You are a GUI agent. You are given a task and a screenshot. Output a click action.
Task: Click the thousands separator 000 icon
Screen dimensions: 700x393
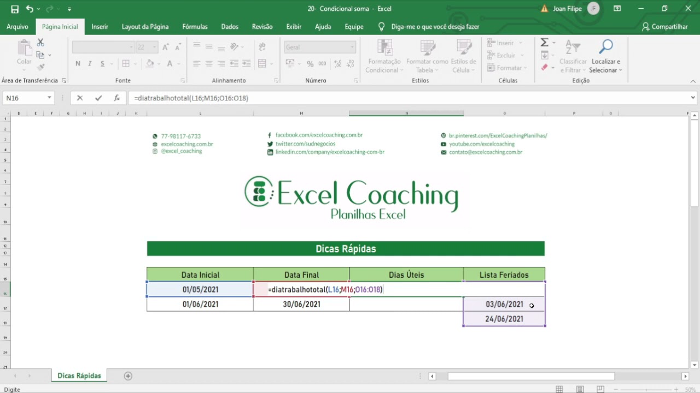click(x=322, y=64)
